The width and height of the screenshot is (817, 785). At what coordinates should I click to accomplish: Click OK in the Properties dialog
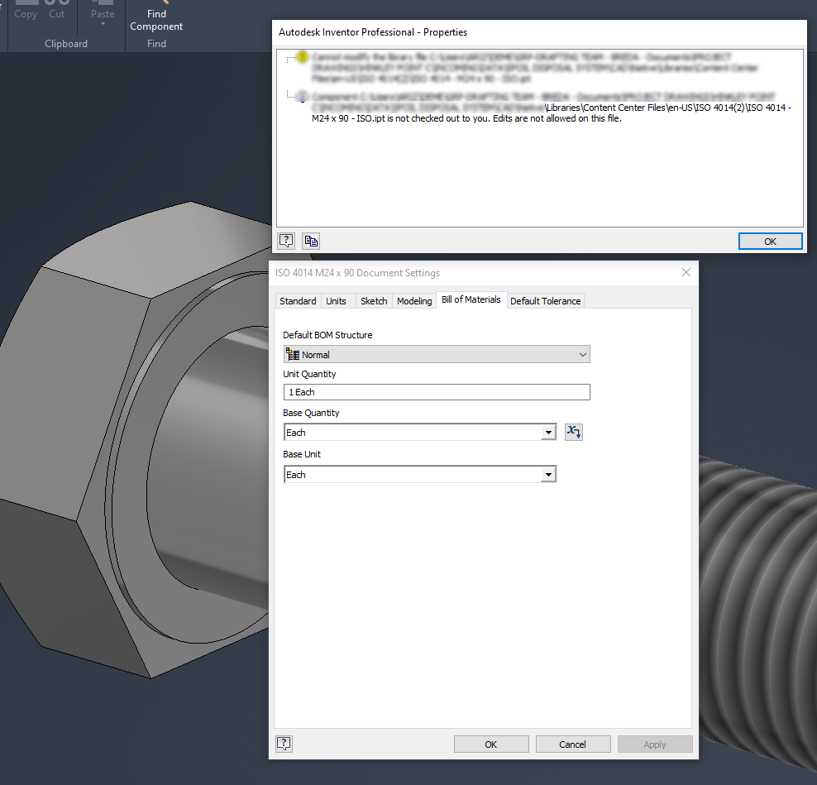(770, 240)
